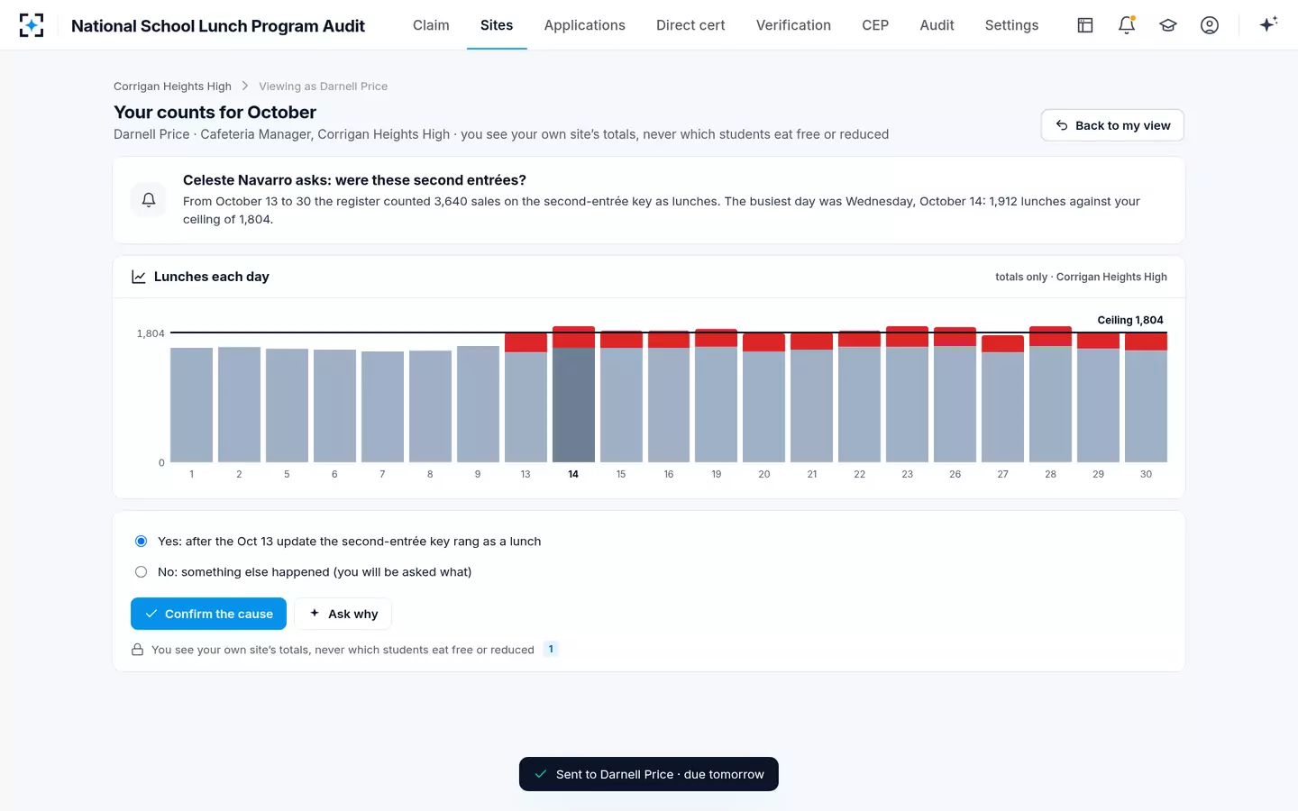This screenshot has height=811, width=1298.
Task: Open the user account icon
Action: 1210,25
